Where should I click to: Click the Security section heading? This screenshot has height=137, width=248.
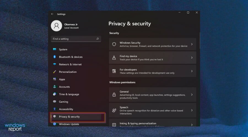point(114,33)
